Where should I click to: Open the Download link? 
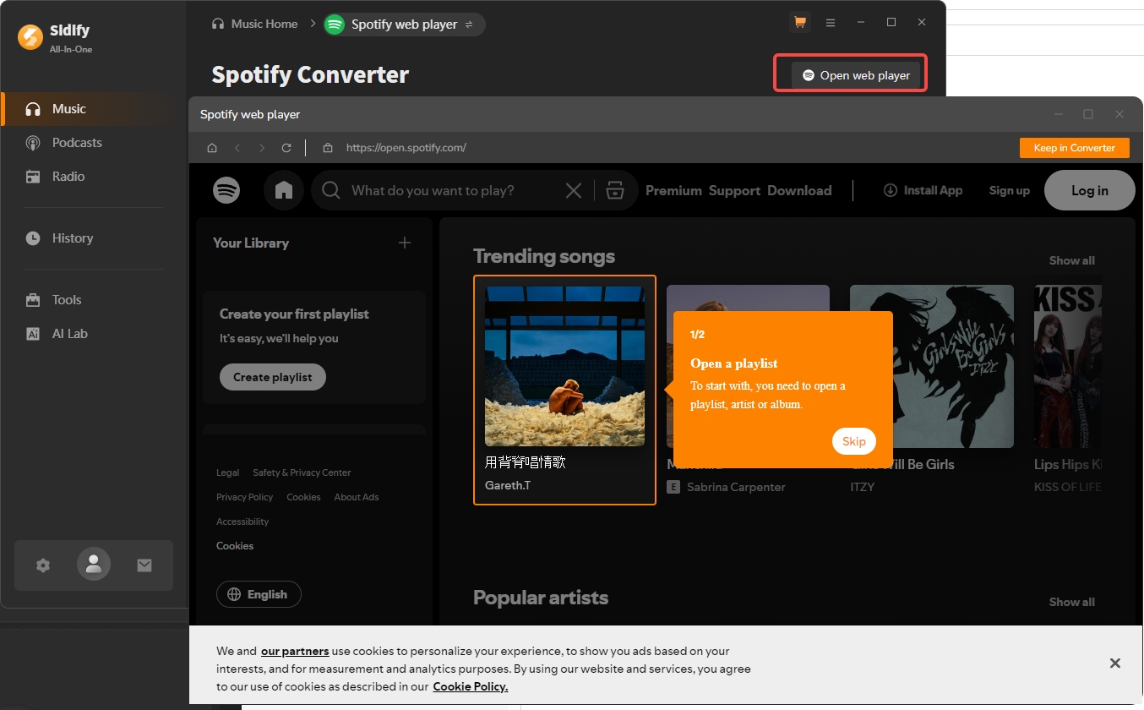coord(799,191)
